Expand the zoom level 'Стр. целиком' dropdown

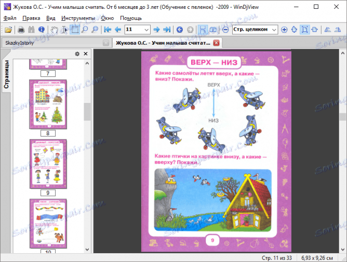point(275,29)
